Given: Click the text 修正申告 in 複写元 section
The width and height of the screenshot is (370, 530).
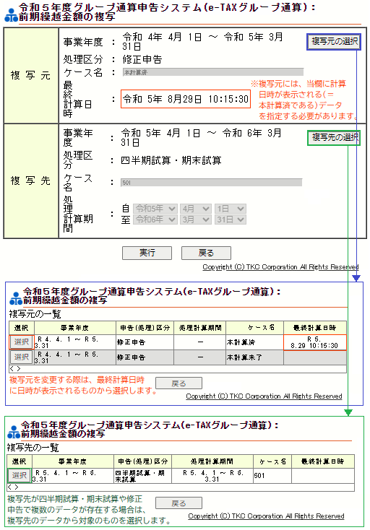Looking at the screenshot, I should 142,59.
